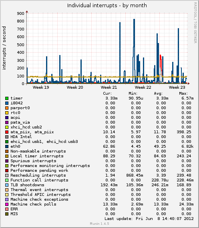Click the Machine check polls swatch
This screenshot has height=228, width=199.
coord(7,204)
